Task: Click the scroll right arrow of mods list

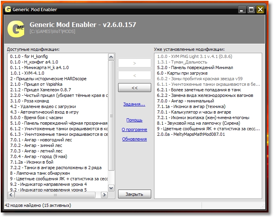Action: pos(104,195)
